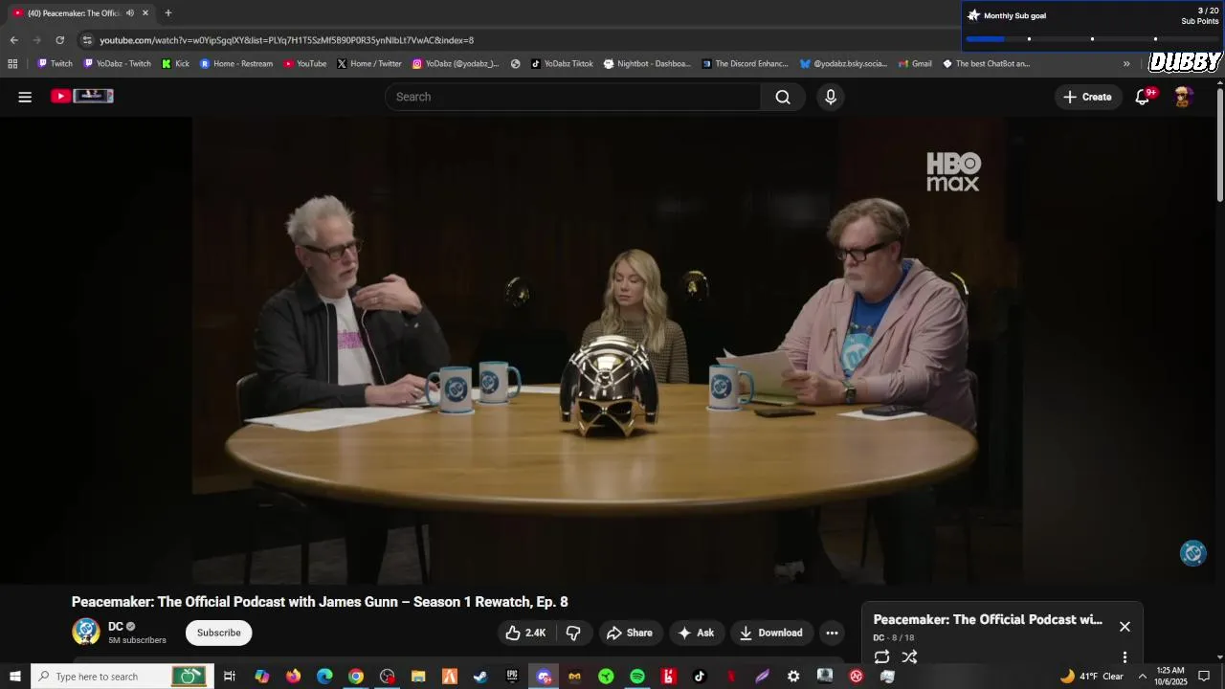Start voice search with microphone icon
This screenshot has width=1225, height=689.
click(x=831, y=97)
